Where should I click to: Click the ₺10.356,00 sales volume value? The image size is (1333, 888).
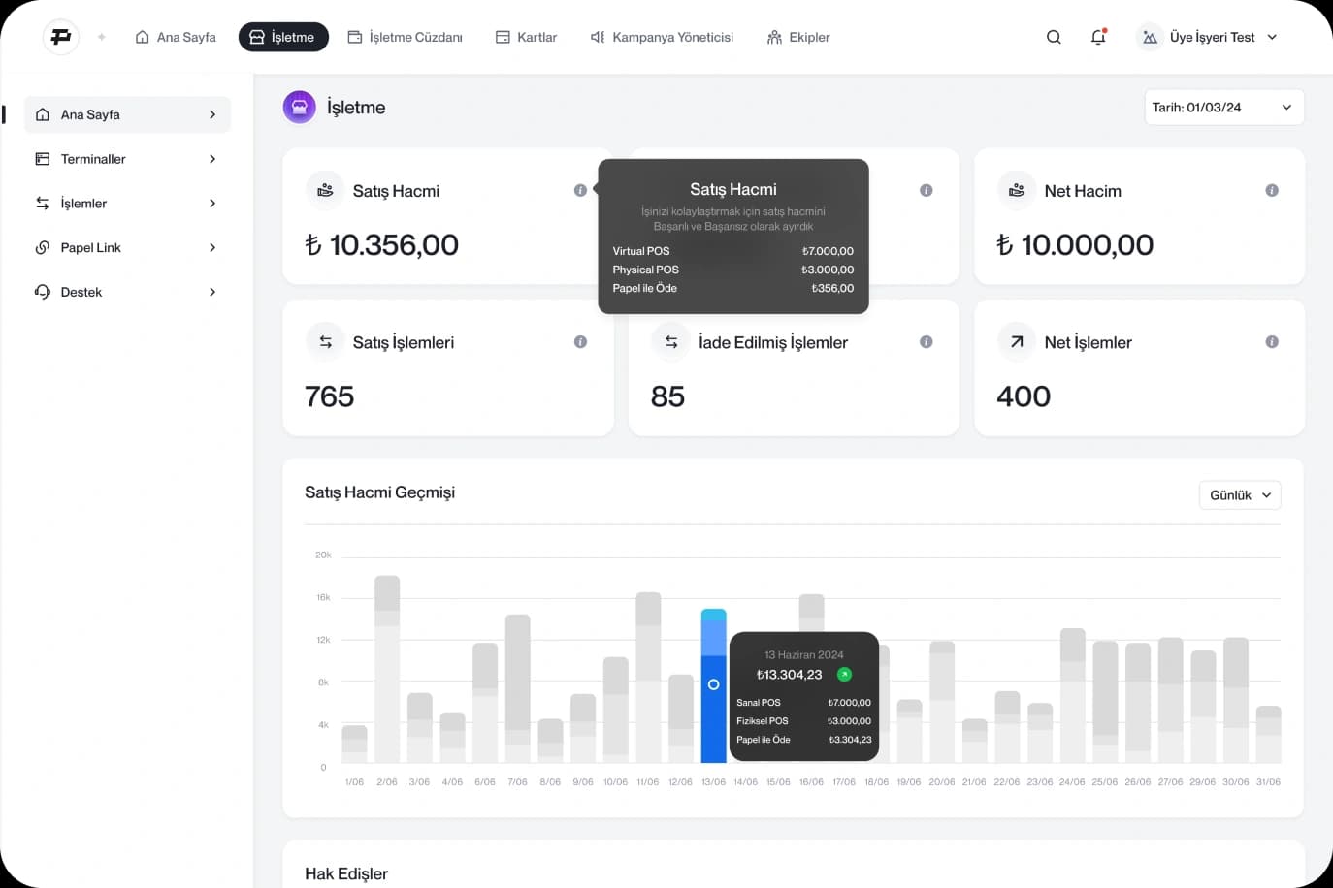coord(382,244)
